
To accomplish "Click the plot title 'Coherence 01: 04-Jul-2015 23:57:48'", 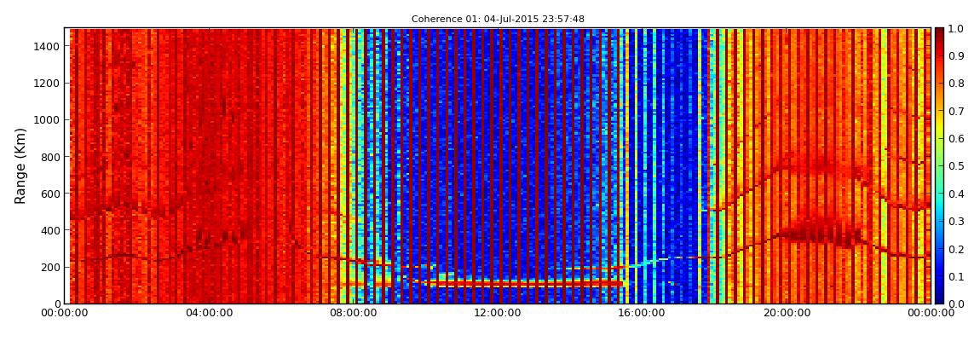I will pyautogui.click(x=499, y=20).
